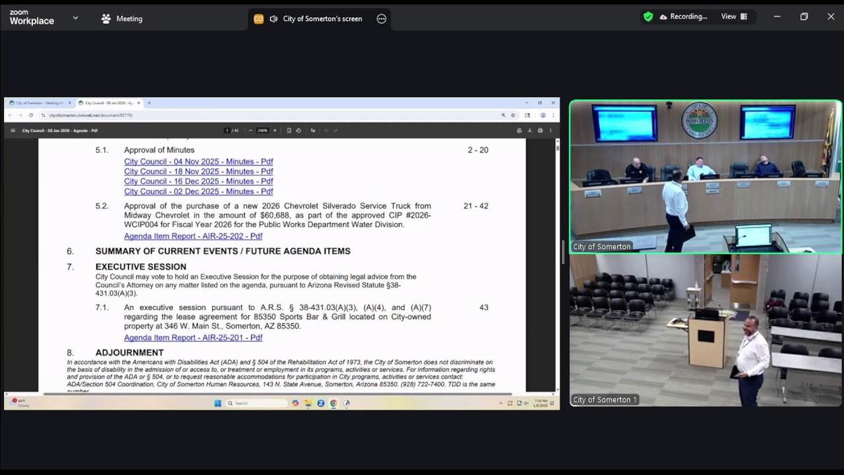Image resolution: width=844 pixels, height=475 pixels.
Task: Open City Council 18 Nov 2025 Minutes link
Action: (198, 172)
